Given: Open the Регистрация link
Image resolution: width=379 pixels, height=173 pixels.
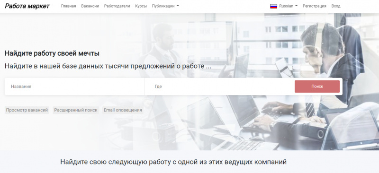Looking at the screenshot, I should coord(314,6).
